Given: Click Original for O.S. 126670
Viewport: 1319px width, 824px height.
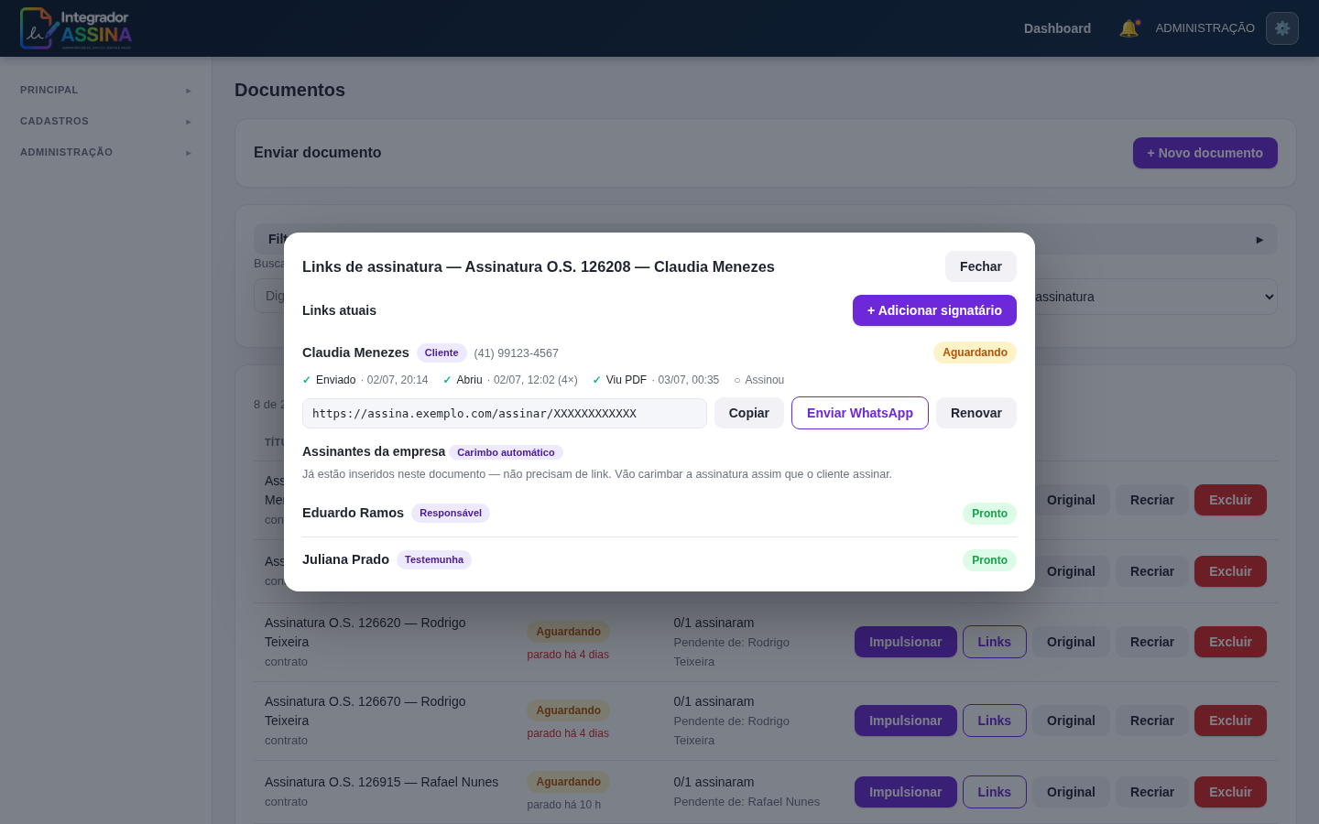Looking at the screenshot, I should click(1071, 721).
